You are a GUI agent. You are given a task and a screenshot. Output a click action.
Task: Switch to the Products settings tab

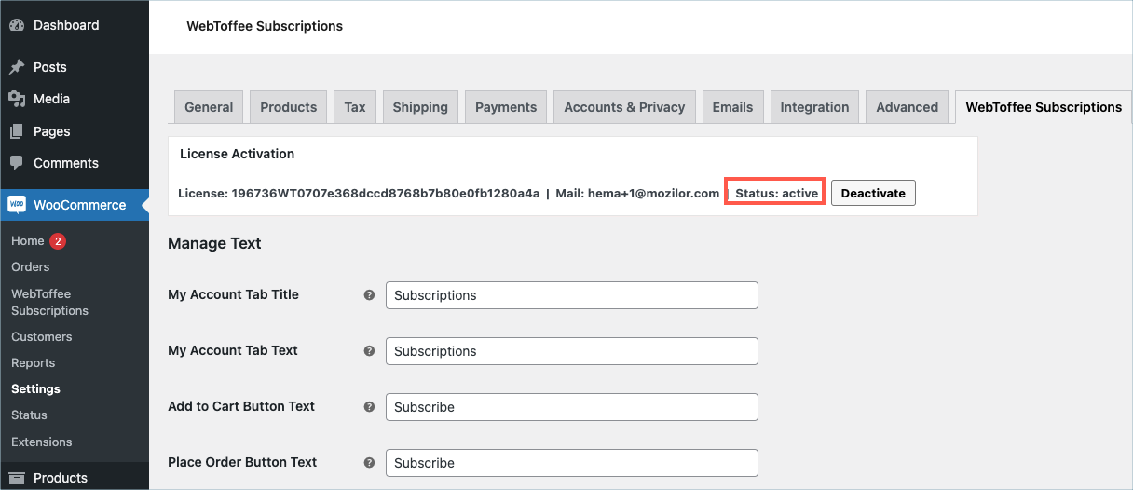coord(289,107)
